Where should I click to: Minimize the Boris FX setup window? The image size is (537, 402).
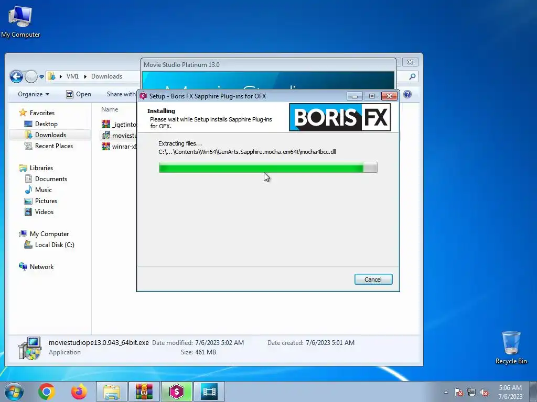(x=355, y=96)
